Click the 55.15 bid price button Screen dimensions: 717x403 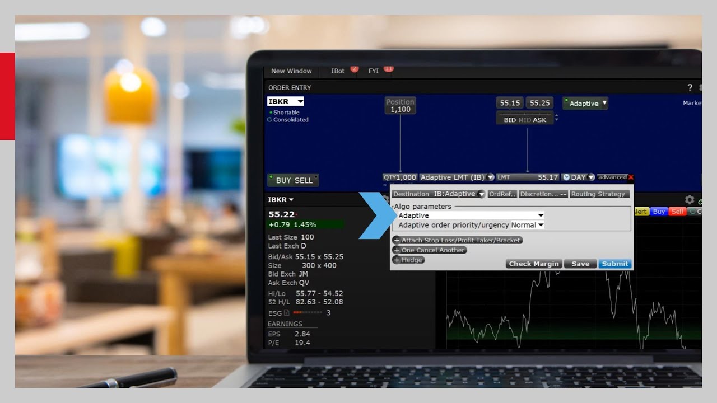pyautogui.click(x=510, y=103)
